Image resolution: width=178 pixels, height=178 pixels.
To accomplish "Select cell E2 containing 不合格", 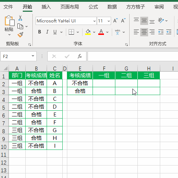I will 80,83.
